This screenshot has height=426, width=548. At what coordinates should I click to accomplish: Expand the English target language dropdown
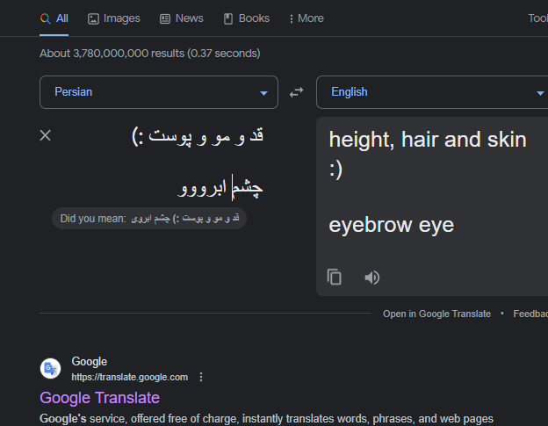click(432, 92)
